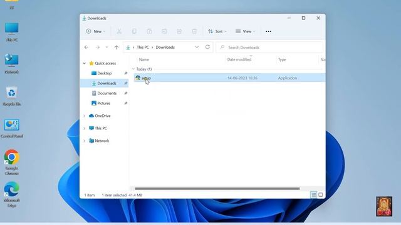Select the Google Chrome desktop shortcut
Viewport: 401px width, 225px height.
pyautogui.click(x=11, y=162)
